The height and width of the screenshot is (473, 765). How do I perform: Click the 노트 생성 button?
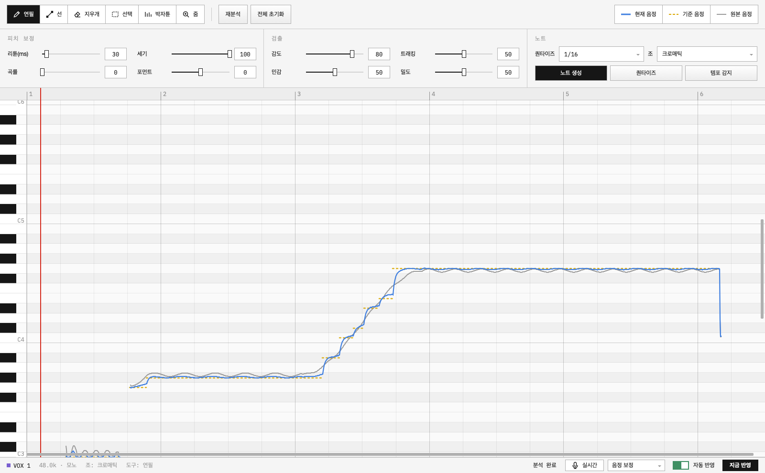coord(571,73)
